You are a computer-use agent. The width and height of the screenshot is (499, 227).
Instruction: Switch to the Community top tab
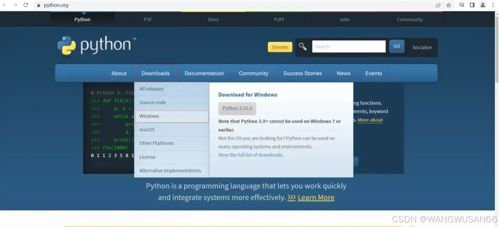[409, 19]
